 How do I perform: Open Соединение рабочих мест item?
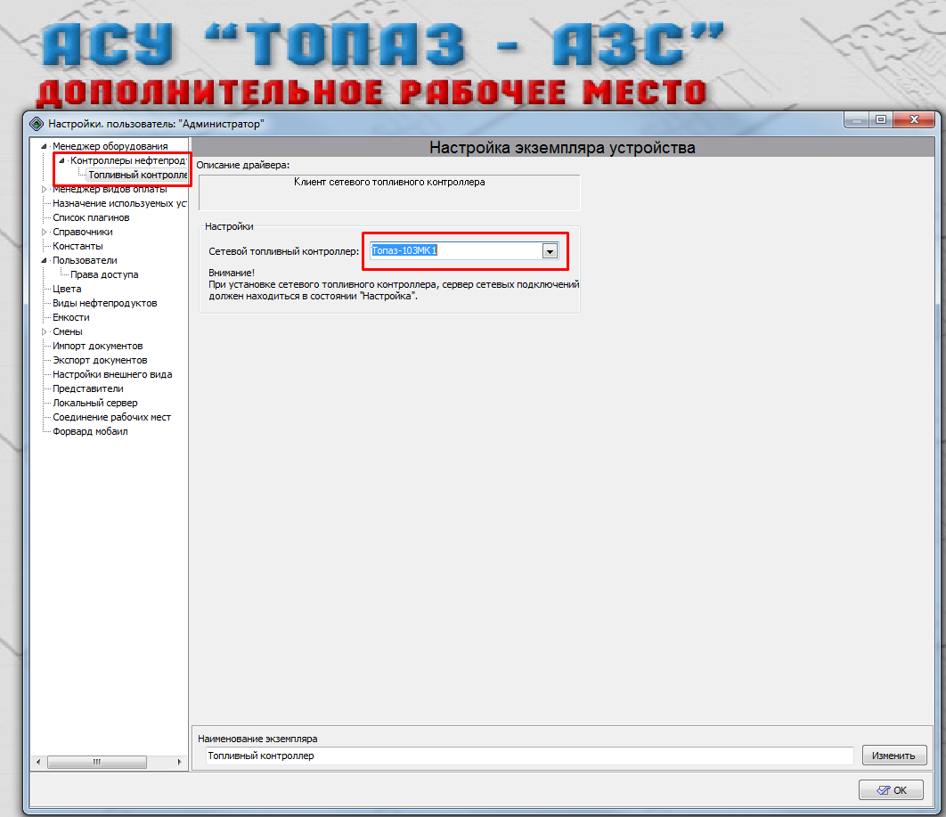[111, 418]
